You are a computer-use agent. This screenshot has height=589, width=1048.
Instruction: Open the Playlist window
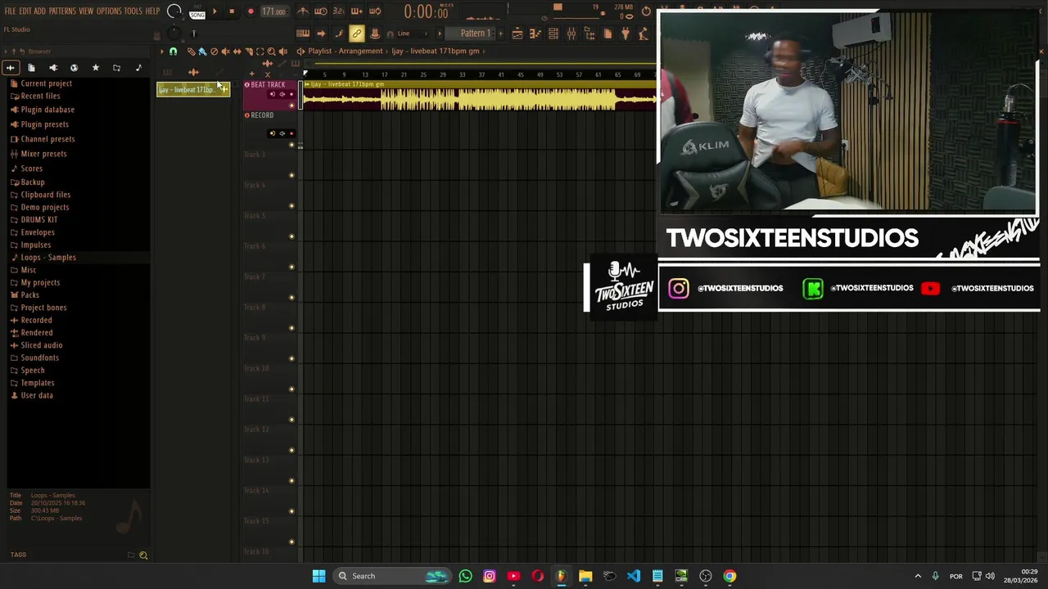coord(517,34)
